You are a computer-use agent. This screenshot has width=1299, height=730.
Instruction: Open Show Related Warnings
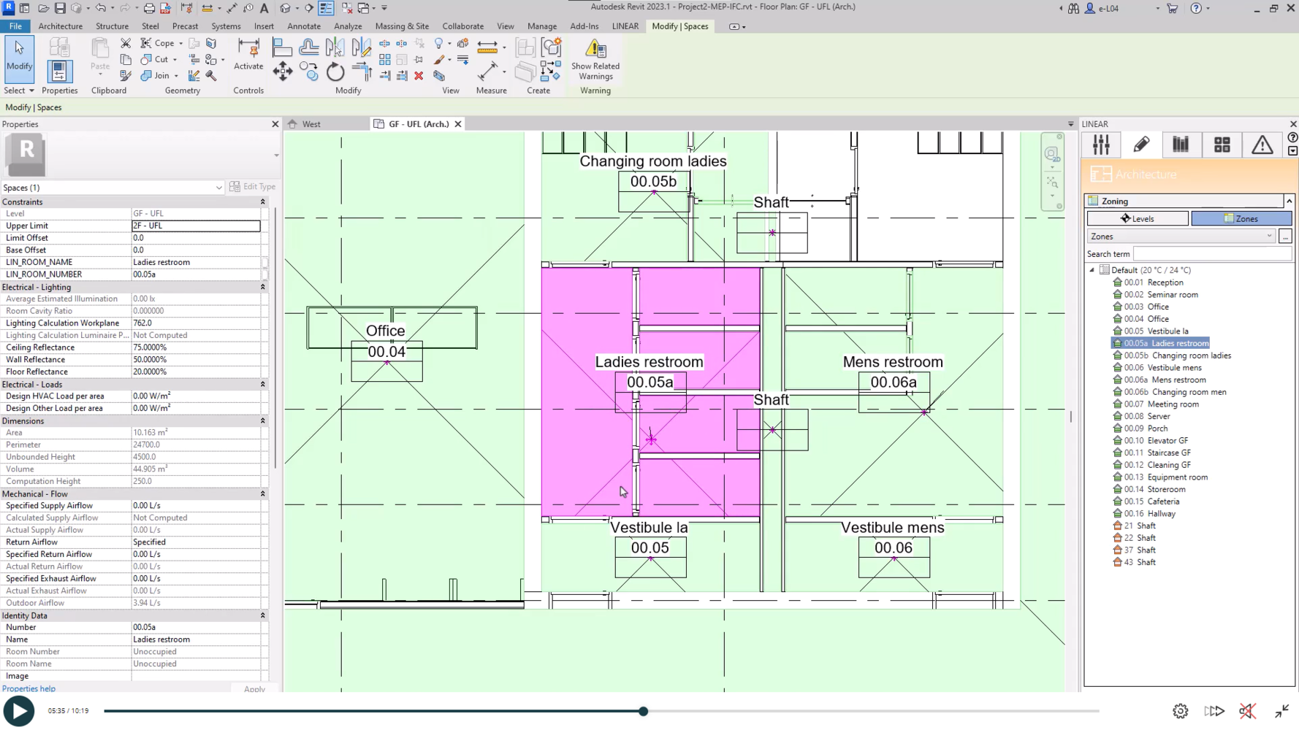point(595,59)
